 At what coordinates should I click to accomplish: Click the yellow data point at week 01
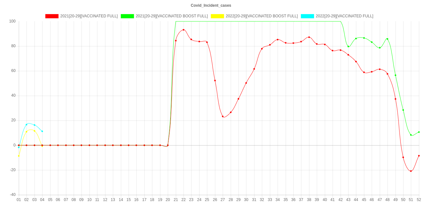19,156
